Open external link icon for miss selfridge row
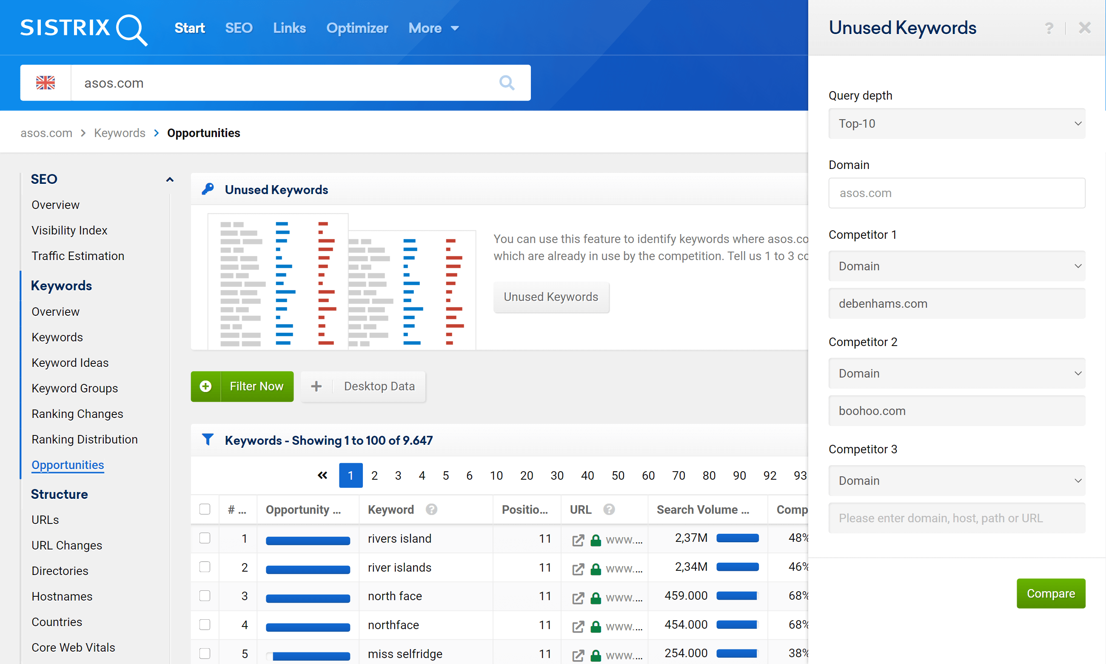Viewport: 1106px width, 664px height. click(x=578, y=655)
